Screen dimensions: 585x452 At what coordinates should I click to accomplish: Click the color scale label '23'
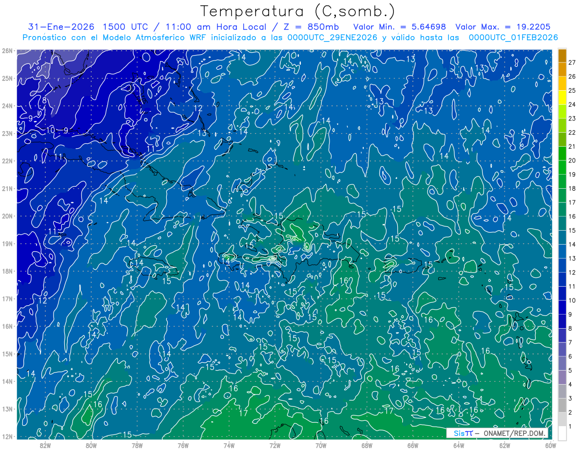point(572,118)
